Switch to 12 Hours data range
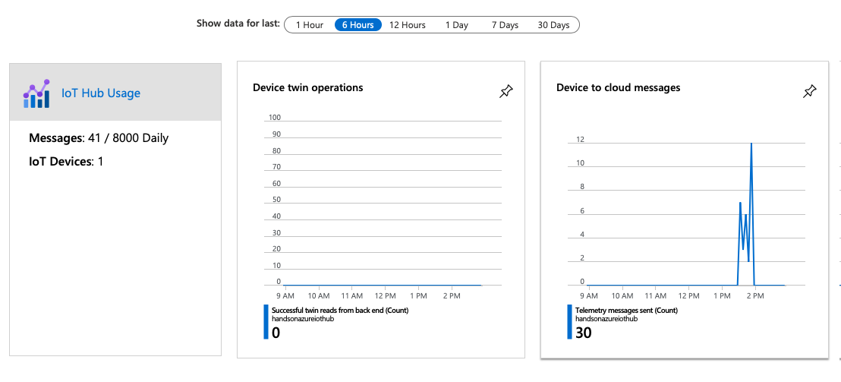 [x=408, y=25]
